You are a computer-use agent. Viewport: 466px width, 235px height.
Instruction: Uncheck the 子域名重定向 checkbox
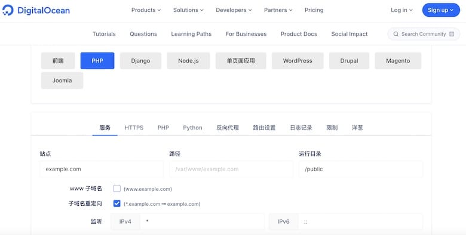point(116,203)
